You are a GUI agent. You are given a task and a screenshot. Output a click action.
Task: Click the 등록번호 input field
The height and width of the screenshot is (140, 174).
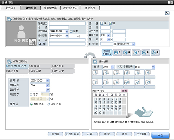pos(67,23)
